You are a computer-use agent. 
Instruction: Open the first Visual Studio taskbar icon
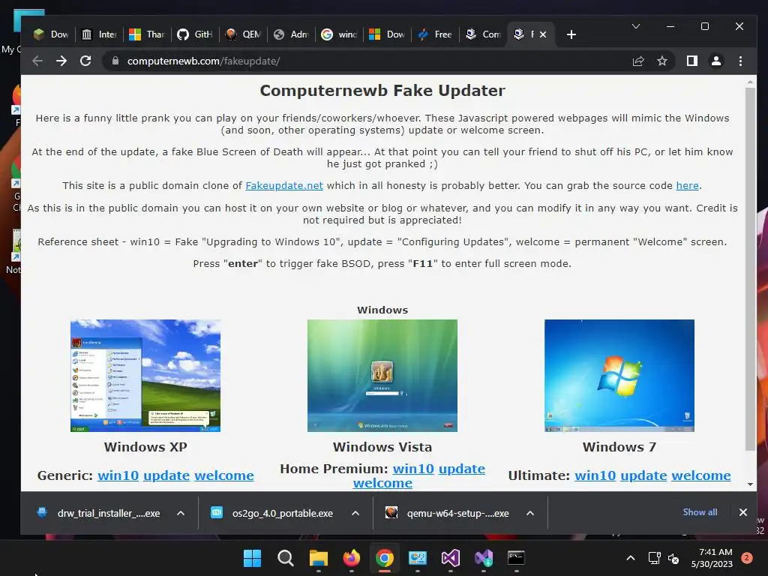click(x=450, y=558)
